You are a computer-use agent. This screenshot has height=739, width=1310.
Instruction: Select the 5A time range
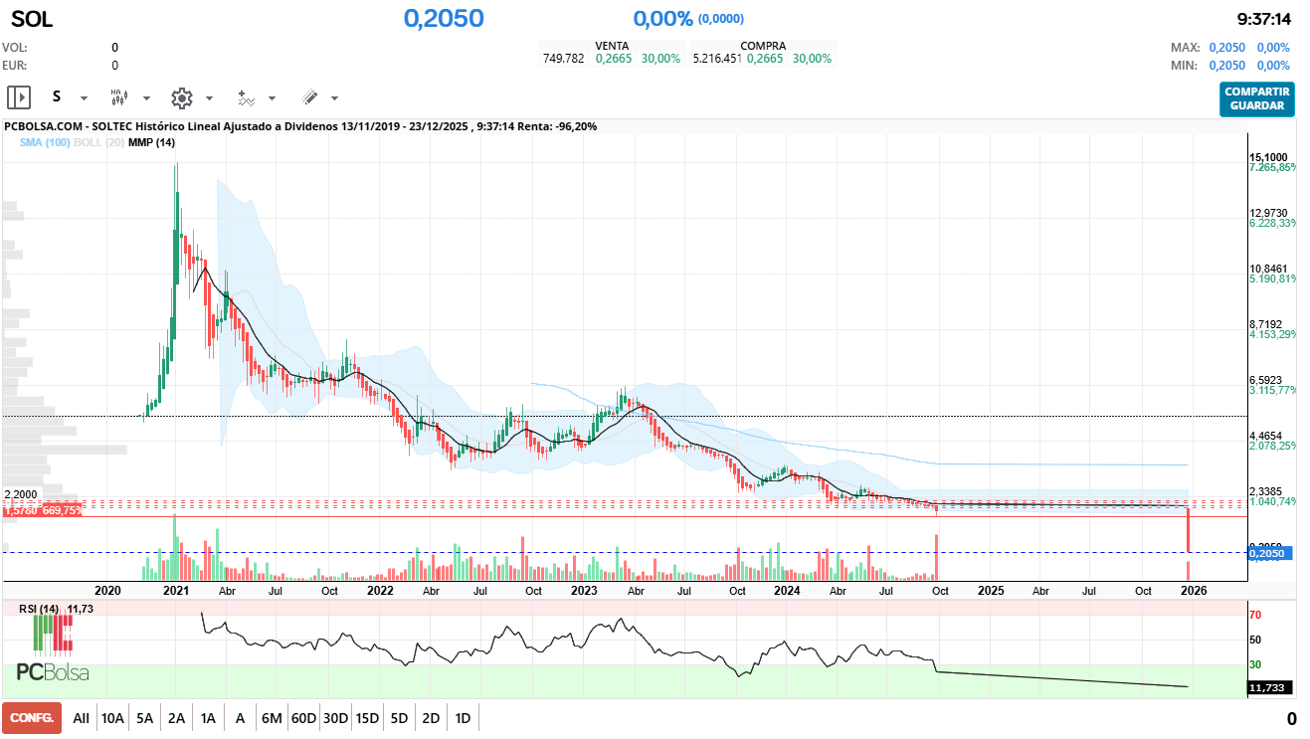point(144,718)
